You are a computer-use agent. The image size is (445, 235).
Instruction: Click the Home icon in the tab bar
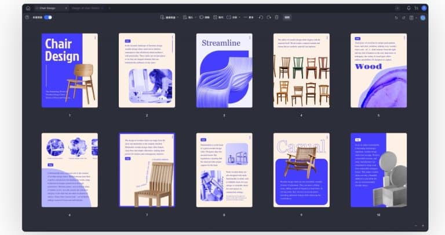(28, 8)
